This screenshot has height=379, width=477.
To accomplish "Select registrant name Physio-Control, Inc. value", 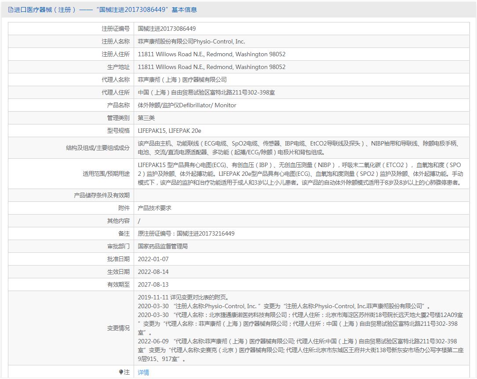I will coord(191,41).
